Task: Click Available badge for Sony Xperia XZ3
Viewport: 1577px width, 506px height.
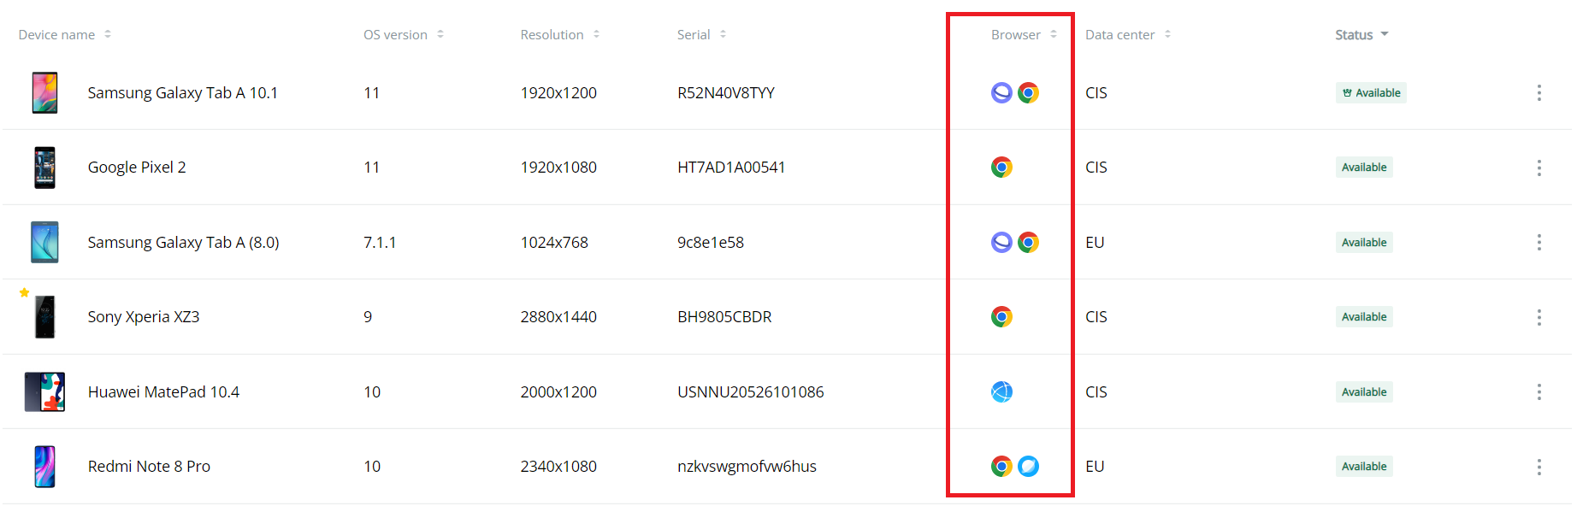Action: 1364,317
